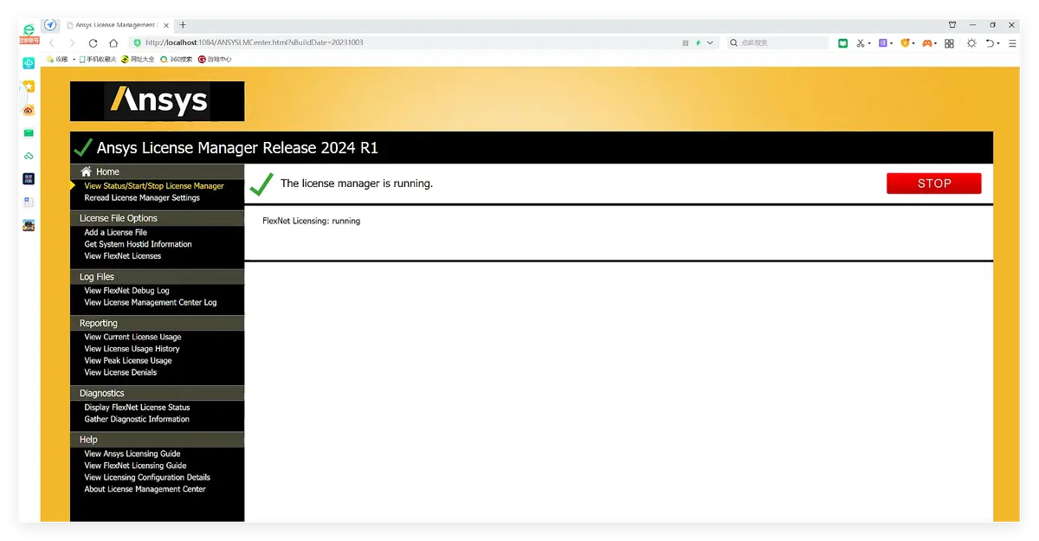The height and width of the screenshot is (541, 1039).
Task: Click the browser reload icon
Action: coord(93,42)
